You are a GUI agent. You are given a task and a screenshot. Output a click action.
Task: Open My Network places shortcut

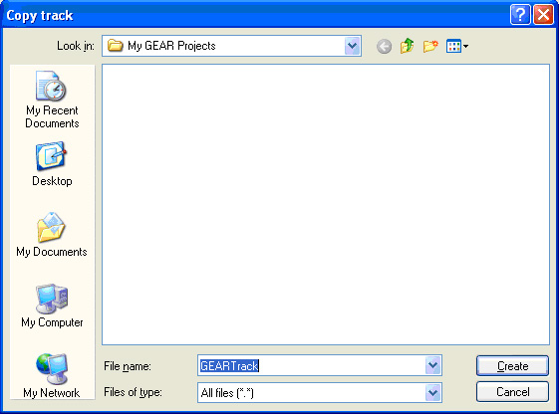[x=52, y=376]
